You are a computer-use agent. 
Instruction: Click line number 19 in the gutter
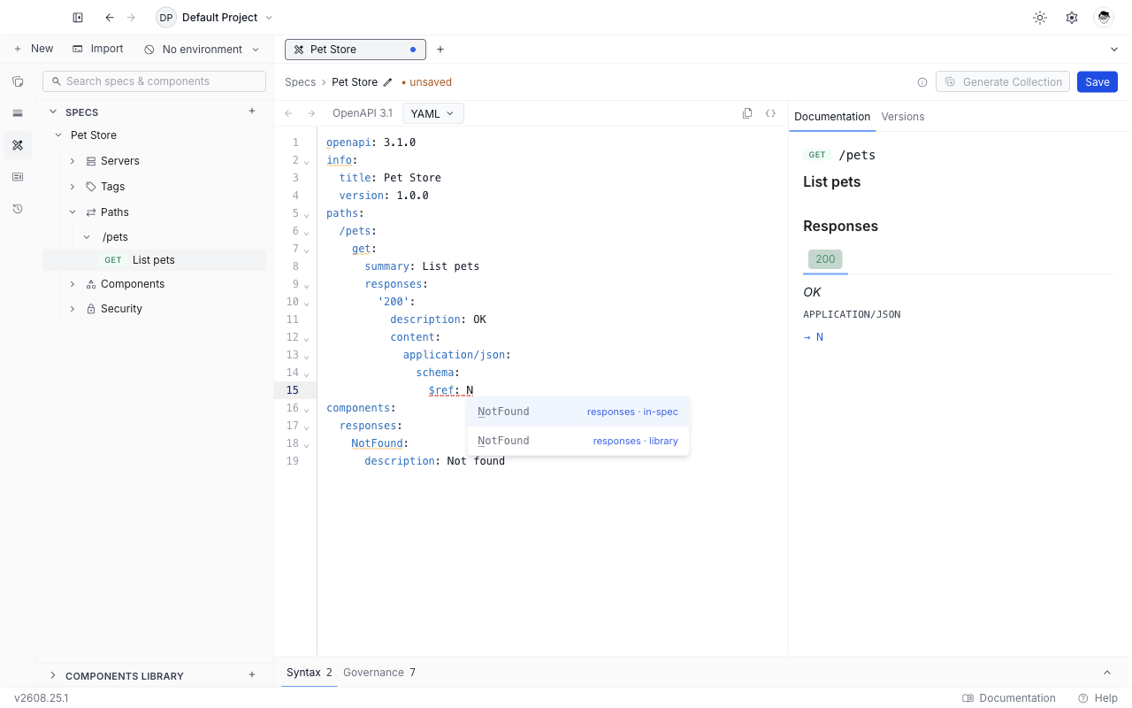point(293,461)
